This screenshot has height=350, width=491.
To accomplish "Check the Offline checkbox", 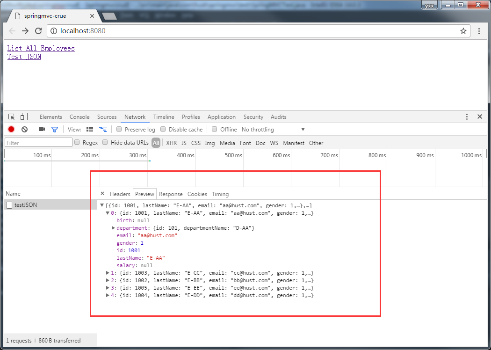I will pos(215,129).
